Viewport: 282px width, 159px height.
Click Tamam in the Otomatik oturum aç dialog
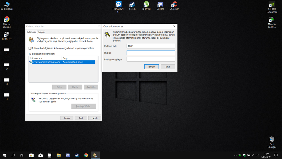point(151,67)
